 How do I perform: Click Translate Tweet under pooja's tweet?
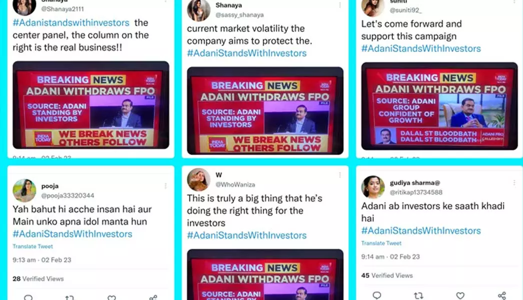click(x=33, y=246)
